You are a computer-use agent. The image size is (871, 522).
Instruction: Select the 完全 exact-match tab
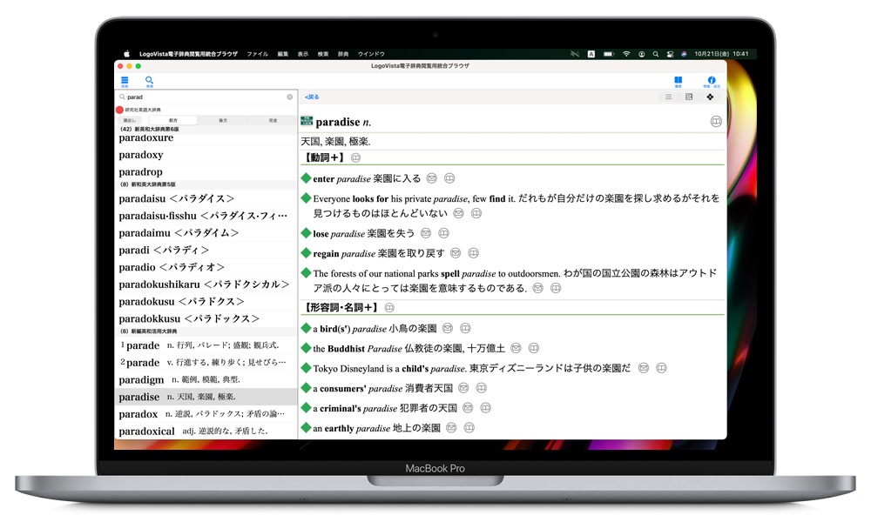coord(273,120)
